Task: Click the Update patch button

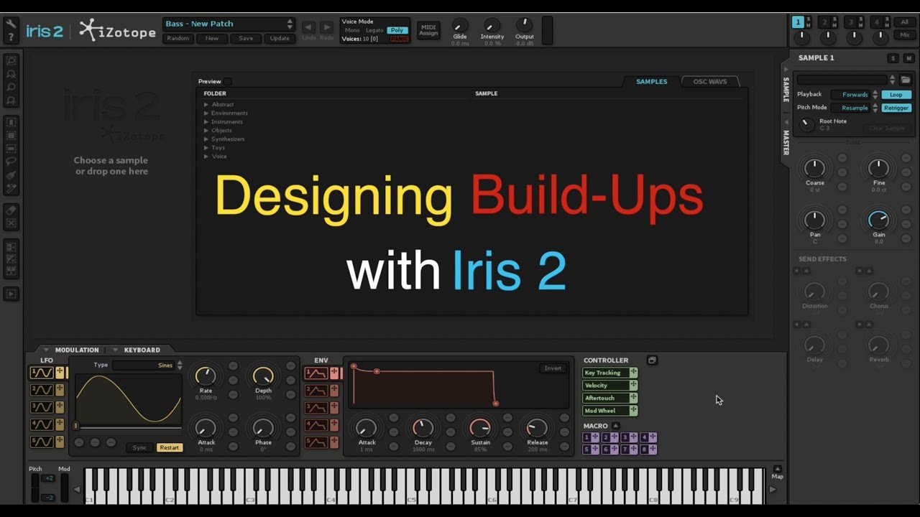Action: [x=280, y=39]
